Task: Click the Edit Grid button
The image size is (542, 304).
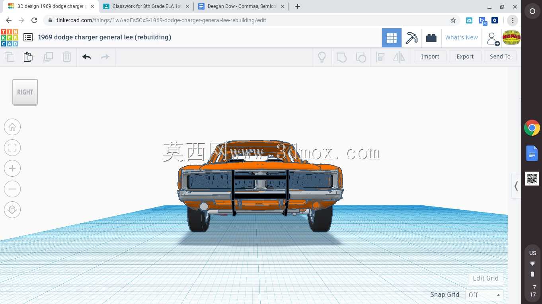Action: pyautogui.click(x=485, y=278)
